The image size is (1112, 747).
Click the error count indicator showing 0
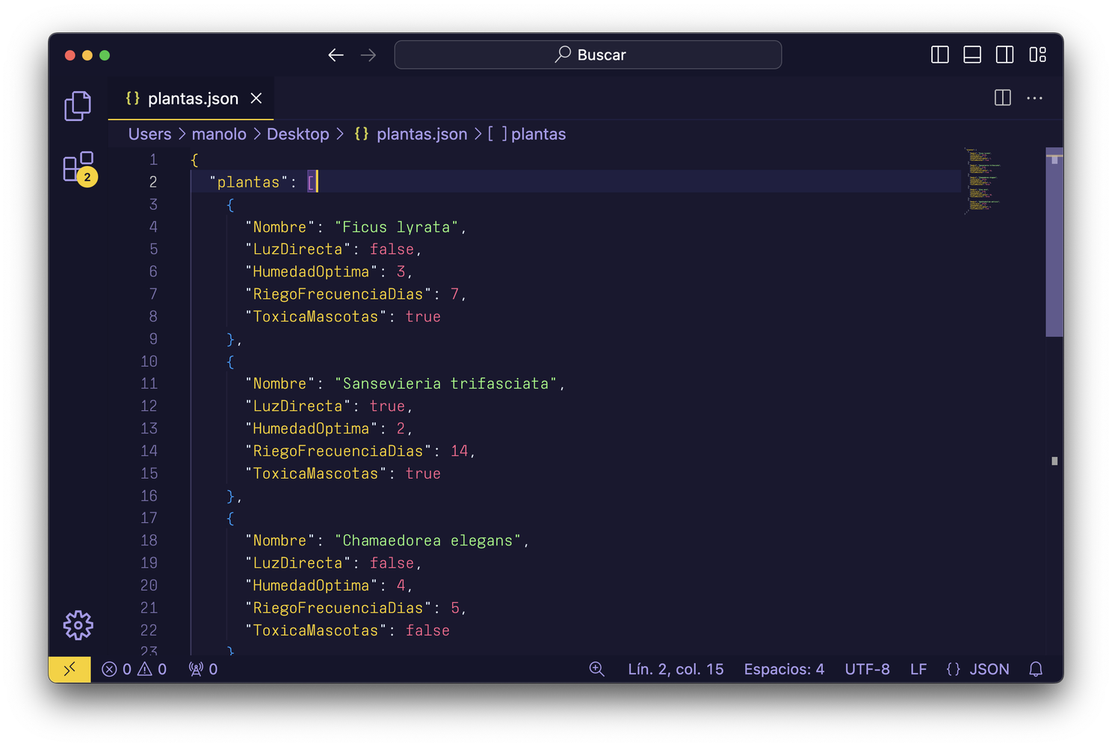pyautogui.click(x=118, y=669)
